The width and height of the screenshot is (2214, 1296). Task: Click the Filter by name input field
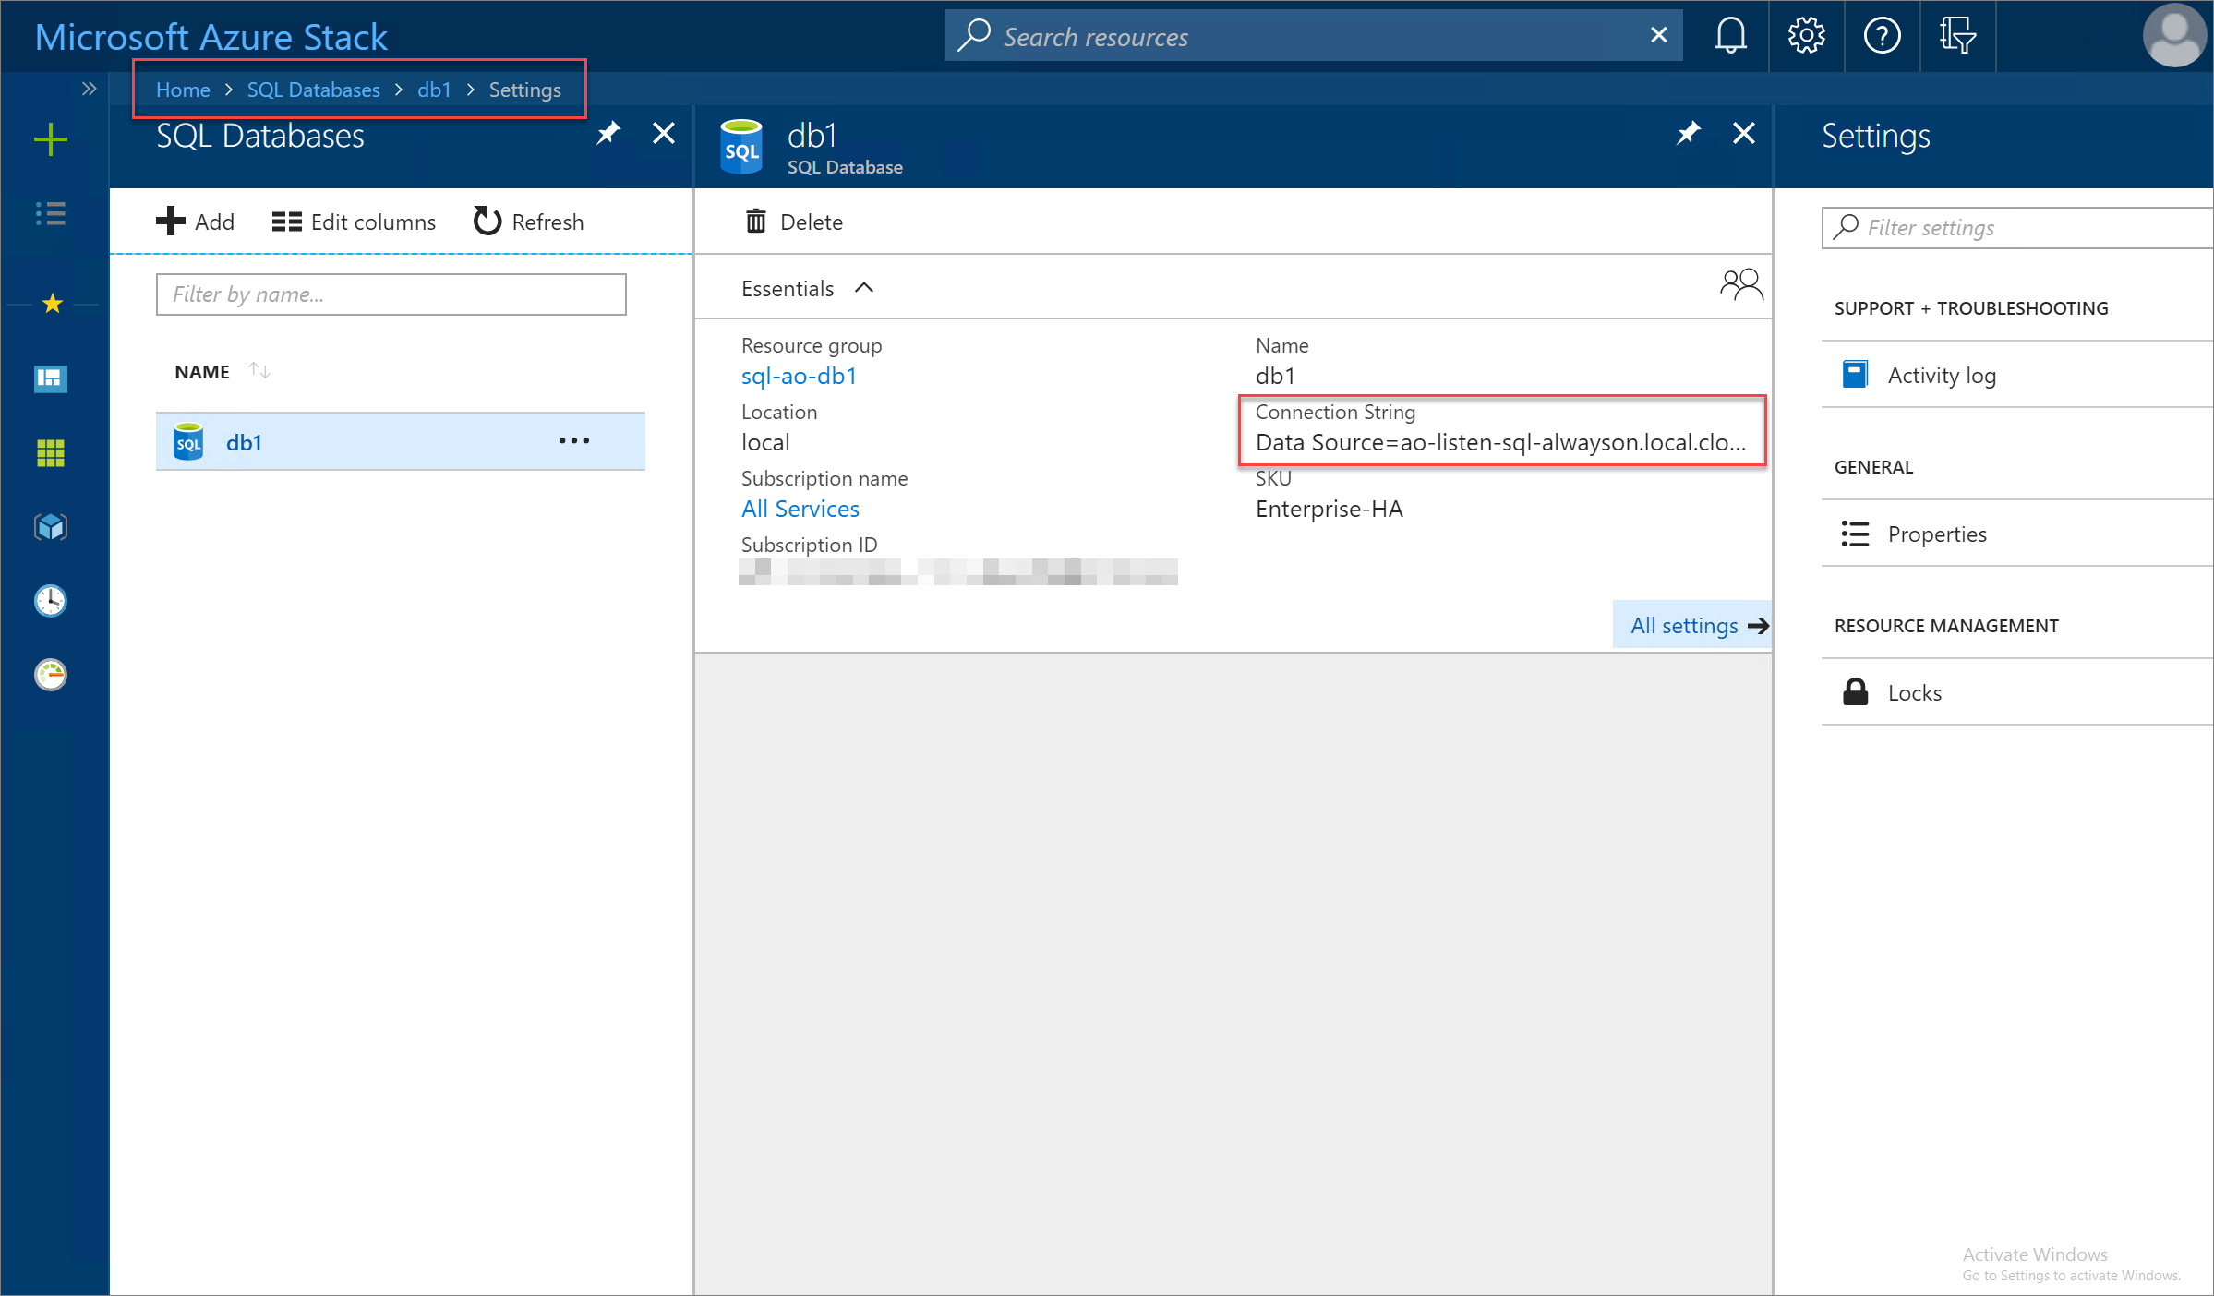[x=391, y=294]
